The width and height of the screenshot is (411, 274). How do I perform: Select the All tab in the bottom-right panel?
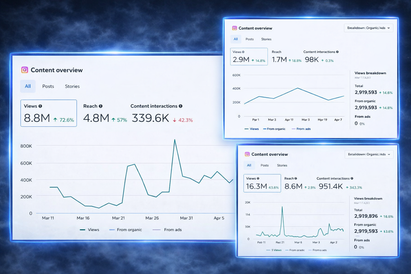click(x=249, y=165)
